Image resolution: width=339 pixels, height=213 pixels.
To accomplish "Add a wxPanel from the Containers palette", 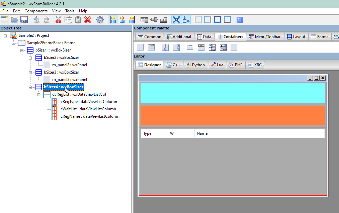I will point(140,47).
